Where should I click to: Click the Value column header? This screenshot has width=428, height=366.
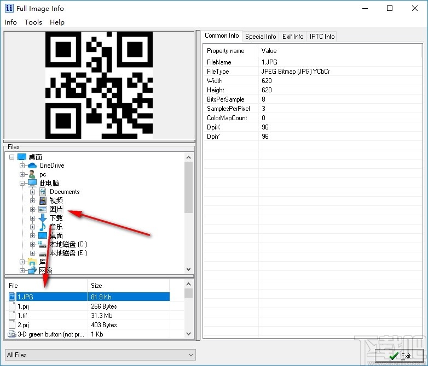click(340, 51)
